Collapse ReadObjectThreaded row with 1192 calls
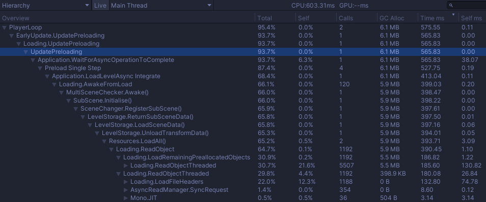The width and height of the screenshot is (486, 202). [118, 174]
